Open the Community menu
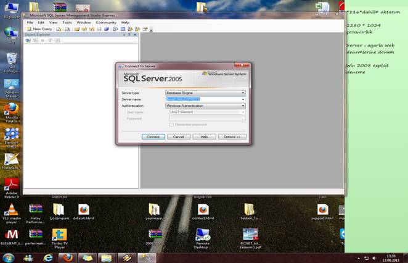Image resolution: width=408 pixels, height=263 pixels. click(x=106, y=22)
